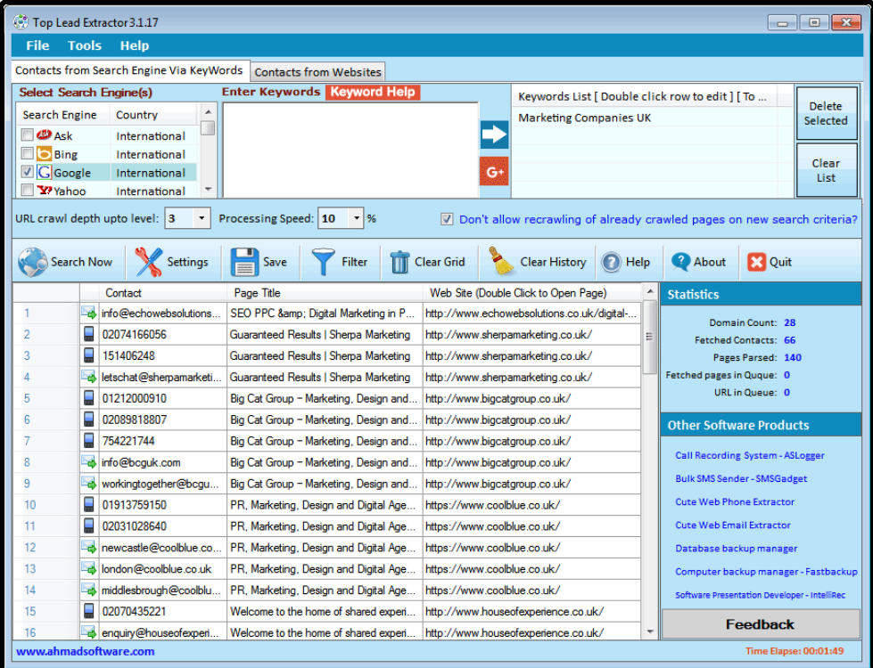Uncheck the Google search engine

point(25,172)
